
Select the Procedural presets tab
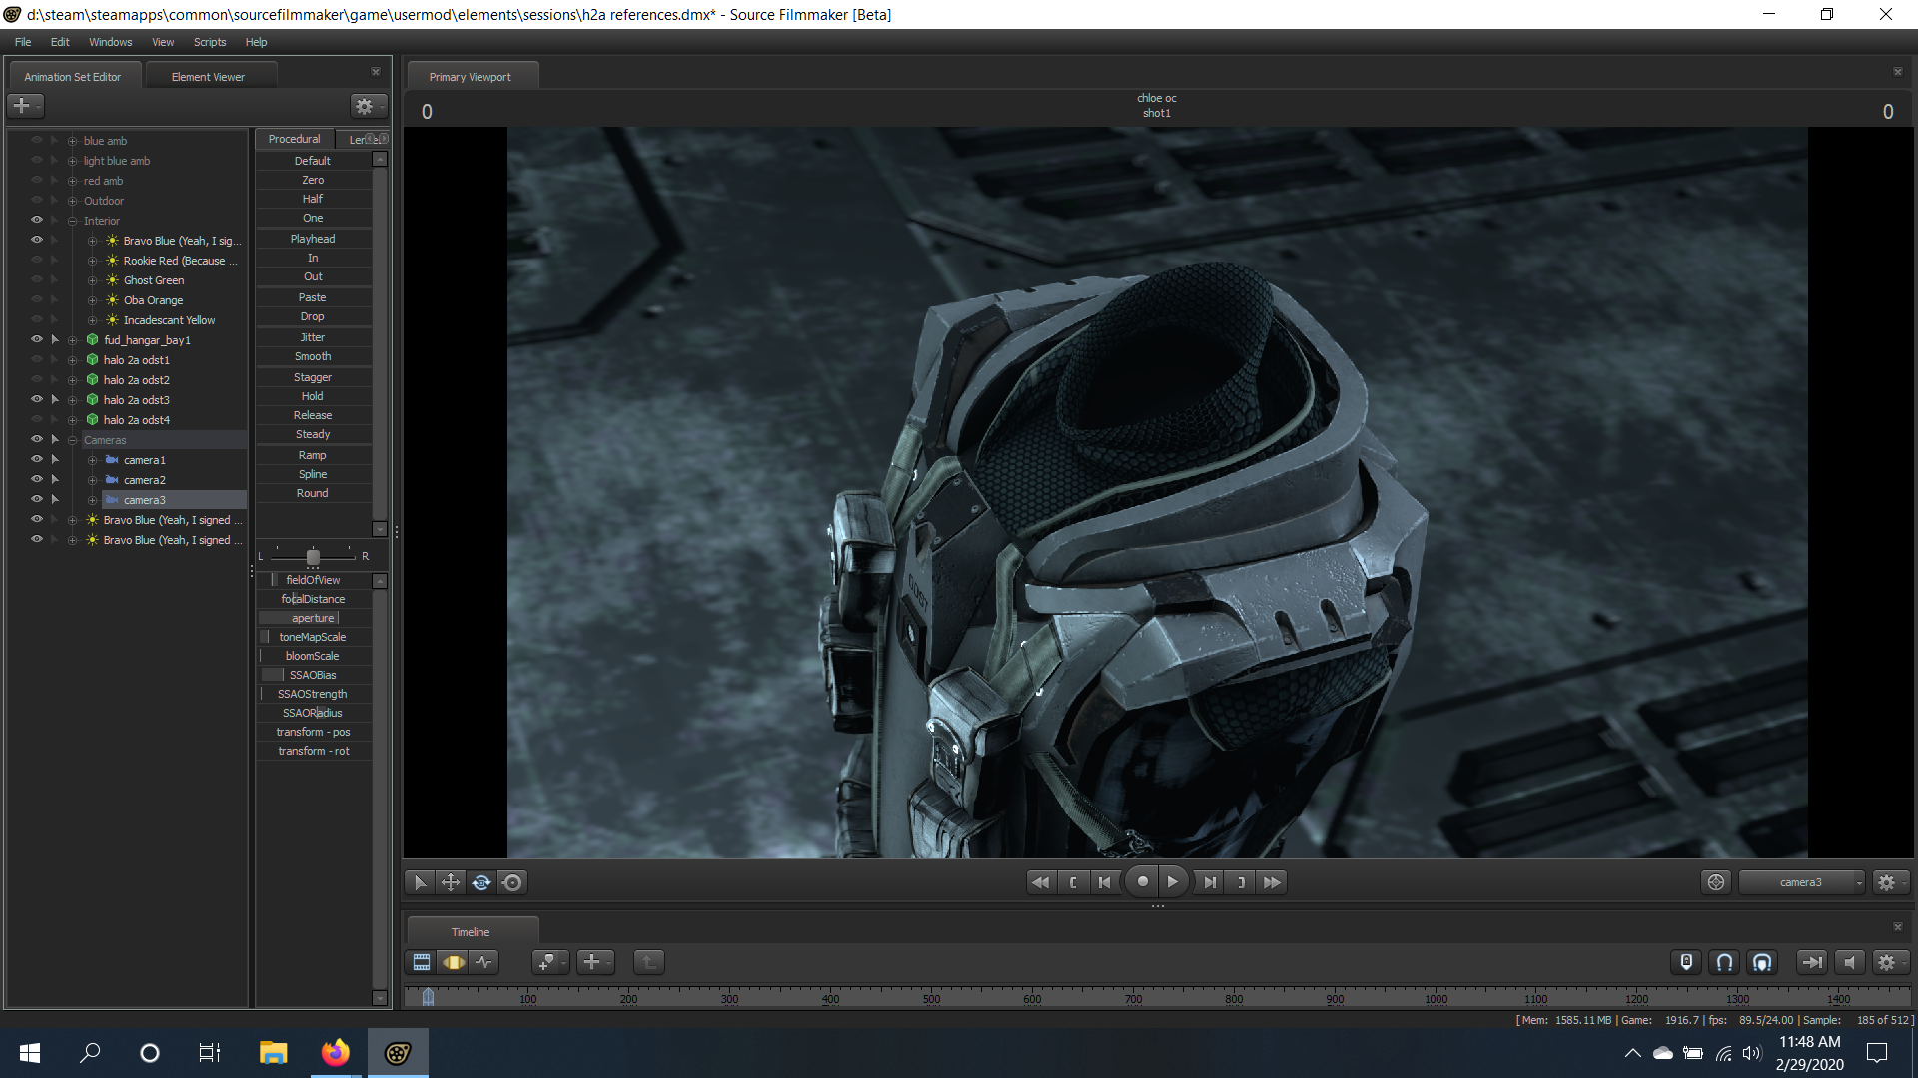click(x=294, y=139)
